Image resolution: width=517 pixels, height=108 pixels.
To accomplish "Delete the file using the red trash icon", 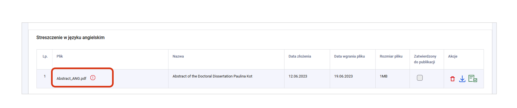I will point(452,79).
